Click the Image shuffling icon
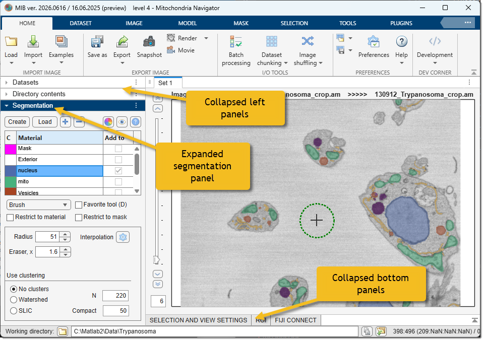Viewport: 484px width, 341px height. coord(308,41)
